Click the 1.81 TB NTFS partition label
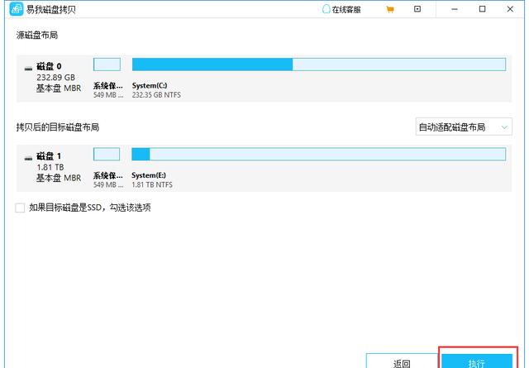 pos(154,184)
